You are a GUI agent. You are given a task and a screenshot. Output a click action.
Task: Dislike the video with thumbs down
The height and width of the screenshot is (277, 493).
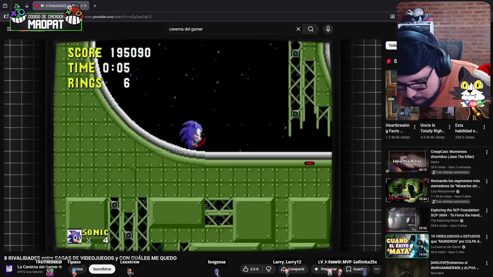pyautogui.click(x=269, y=269)
